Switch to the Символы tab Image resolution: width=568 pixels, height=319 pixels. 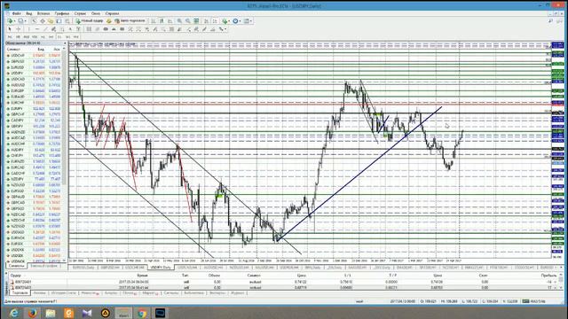(16, 266)
